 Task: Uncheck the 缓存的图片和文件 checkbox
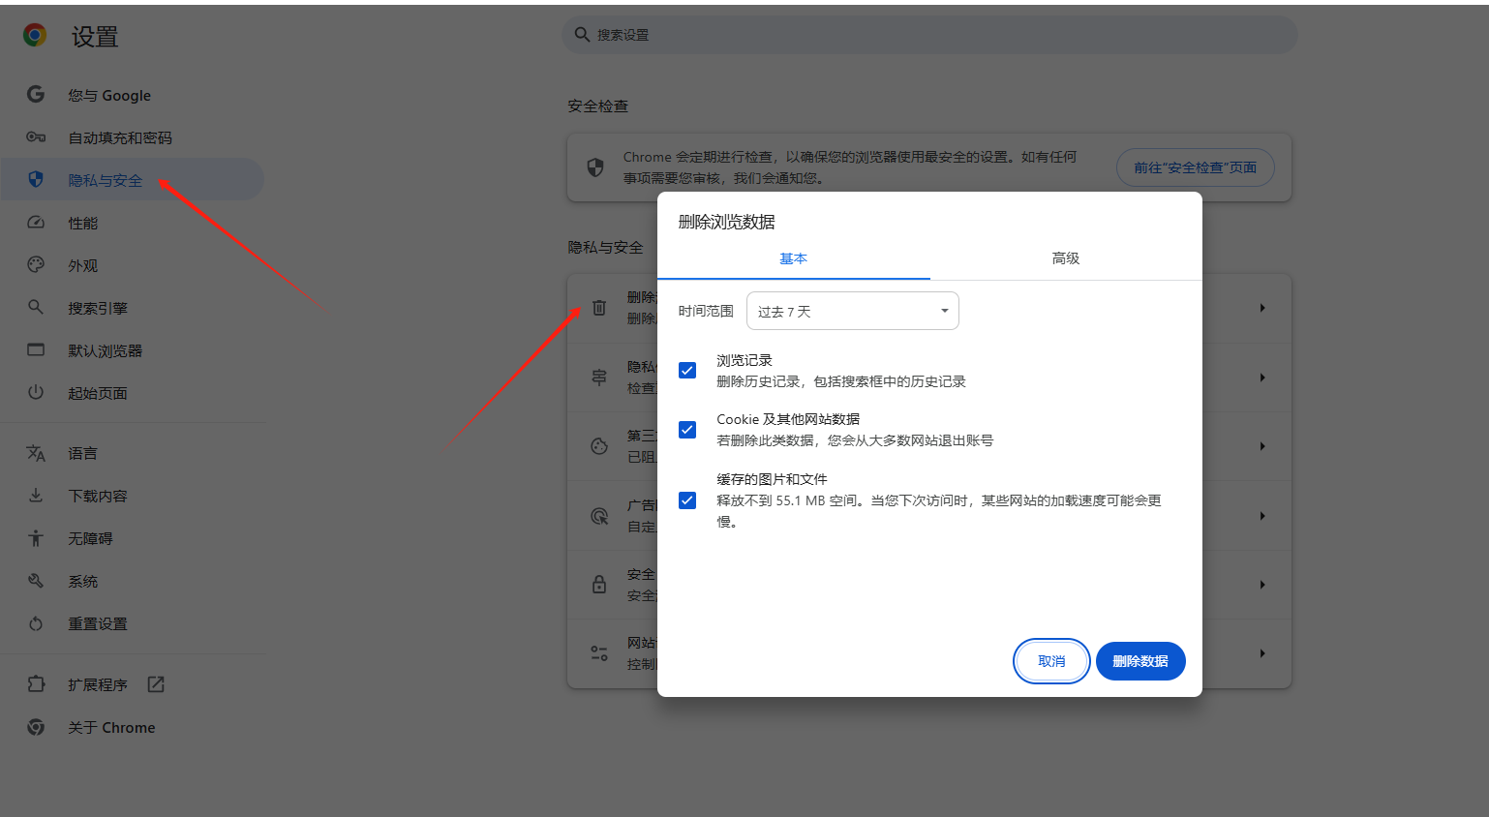coord(687,500)
